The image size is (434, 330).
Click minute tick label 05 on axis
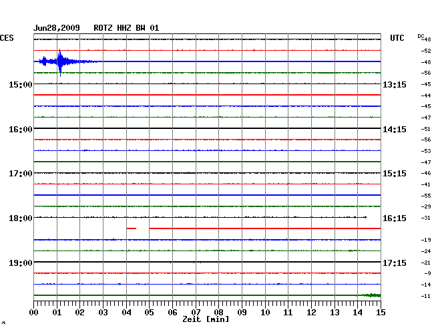click(x=149, y=312)
